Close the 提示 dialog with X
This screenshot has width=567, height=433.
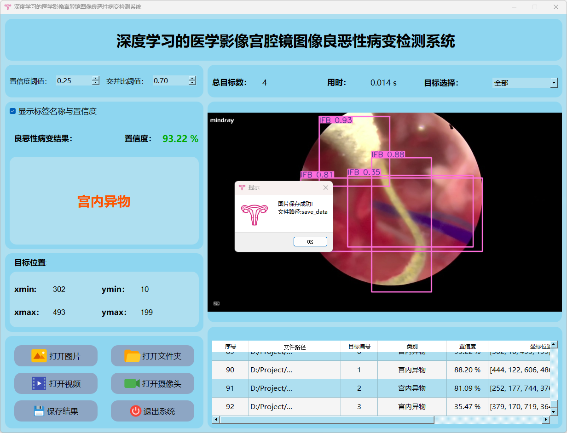(x=326, y=188)
